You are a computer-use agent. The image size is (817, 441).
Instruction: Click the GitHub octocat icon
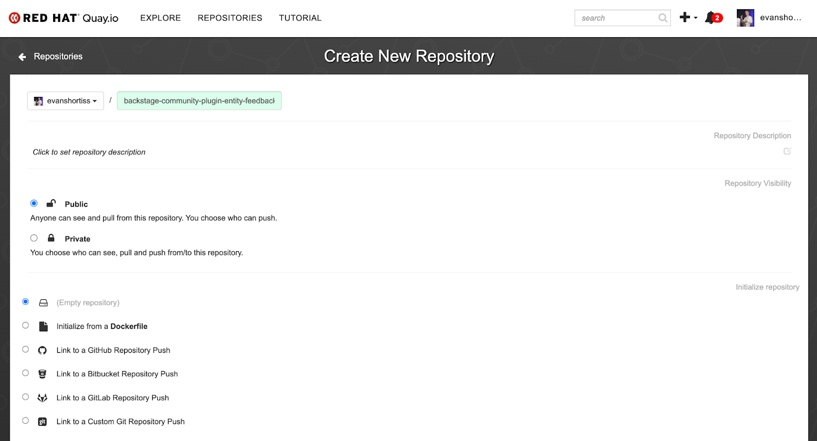tap(42, 350)
